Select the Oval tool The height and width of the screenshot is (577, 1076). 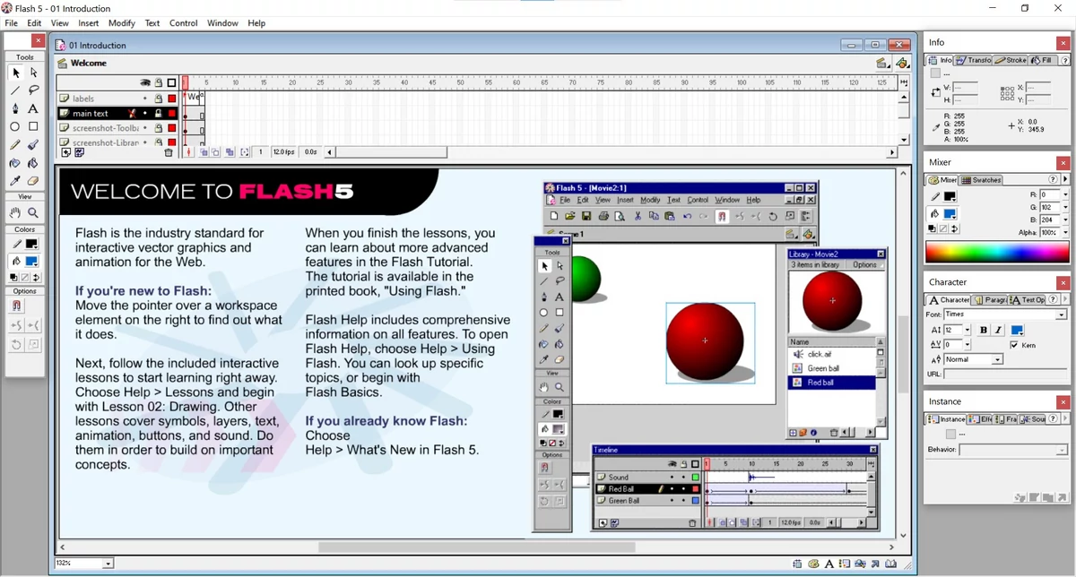coord(15,127)
